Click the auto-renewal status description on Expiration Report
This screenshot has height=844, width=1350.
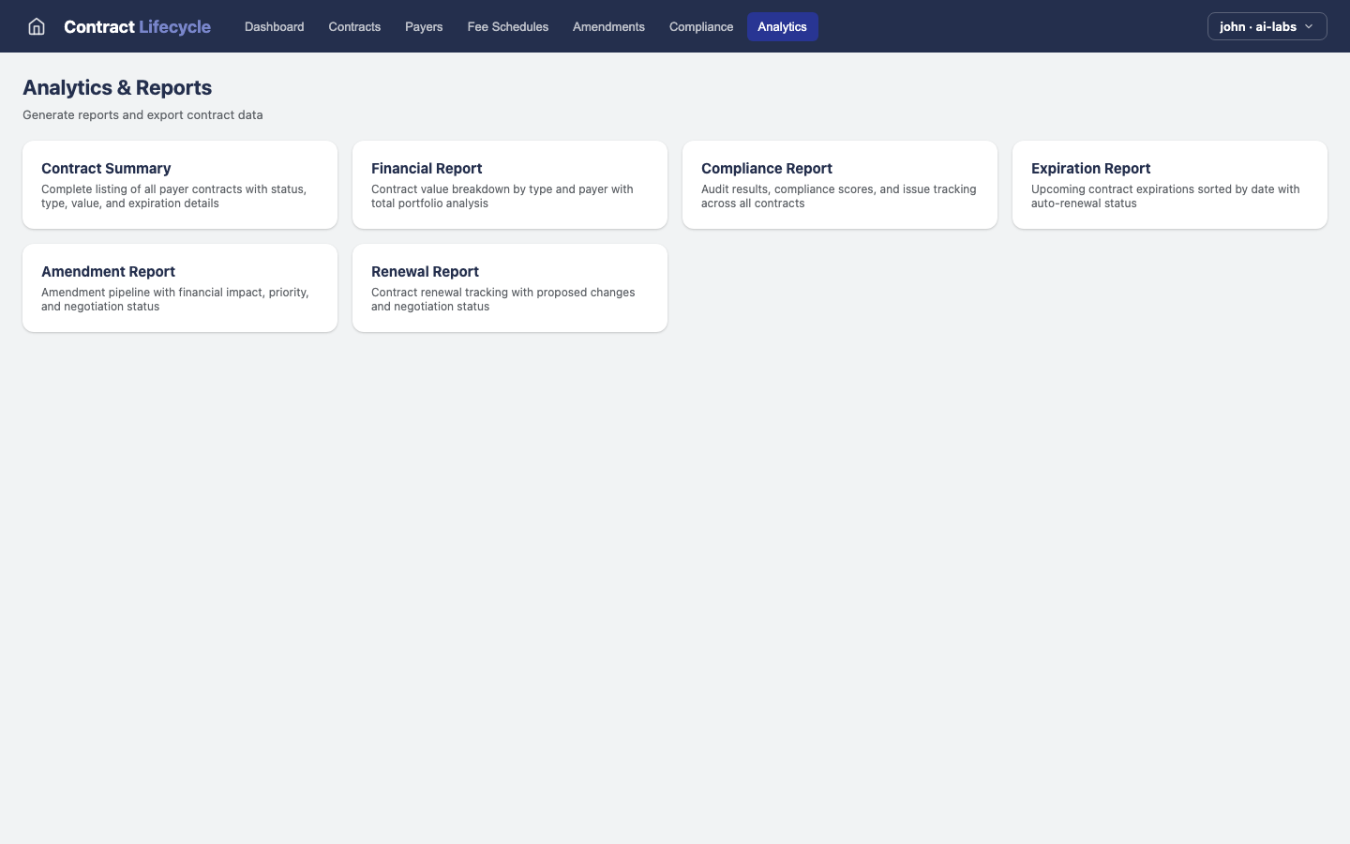pos(1165,196)
